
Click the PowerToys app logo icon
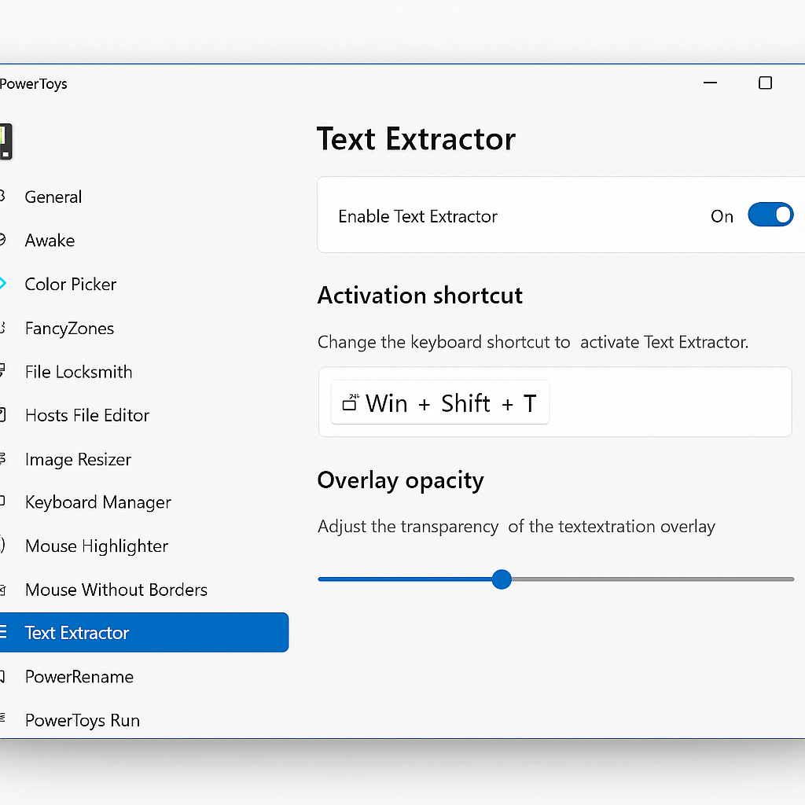(x=6, y=142)
